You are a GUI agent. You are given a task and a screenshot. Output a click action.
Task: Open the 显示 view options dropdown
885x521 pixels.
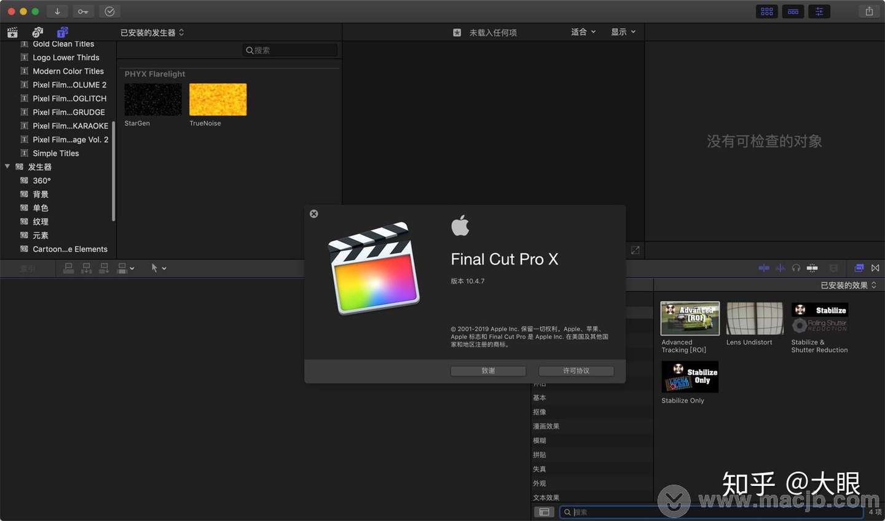623,32
